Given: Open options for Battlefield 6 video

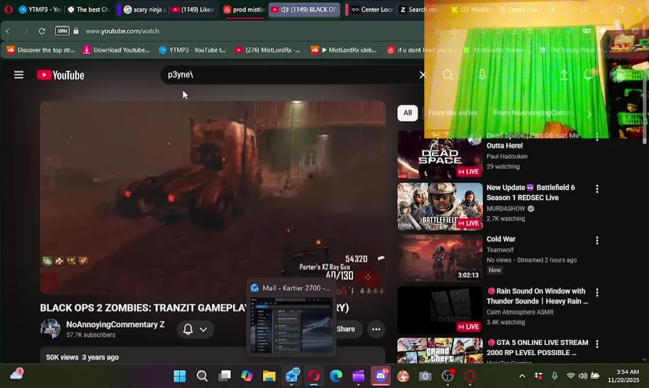Looking at the screenshot, I should point(597,189).
